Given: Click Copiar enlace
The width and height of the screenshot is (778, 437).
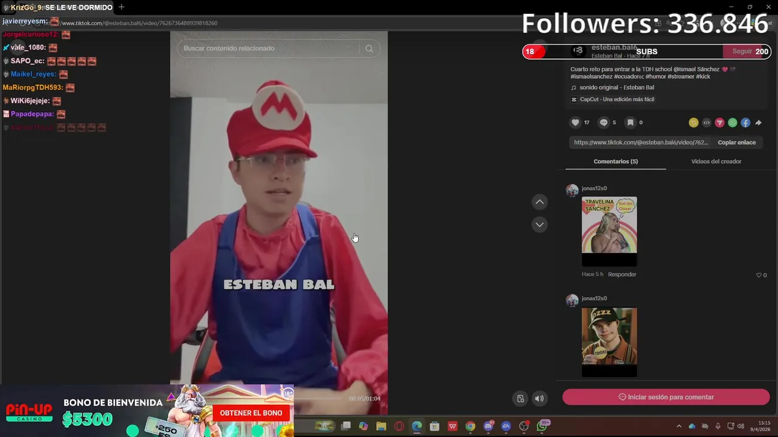Looking at the screenshot, I should coord(737,143).
